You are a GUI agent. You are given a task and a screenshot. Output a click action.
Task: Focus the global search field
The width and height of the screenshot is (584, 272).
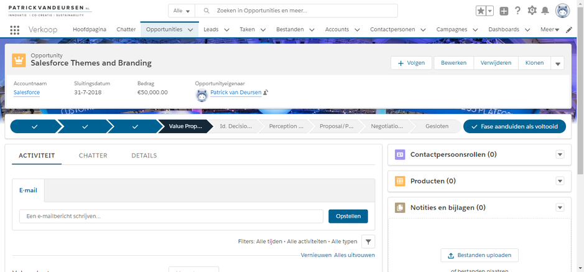[x=297, y=11]
